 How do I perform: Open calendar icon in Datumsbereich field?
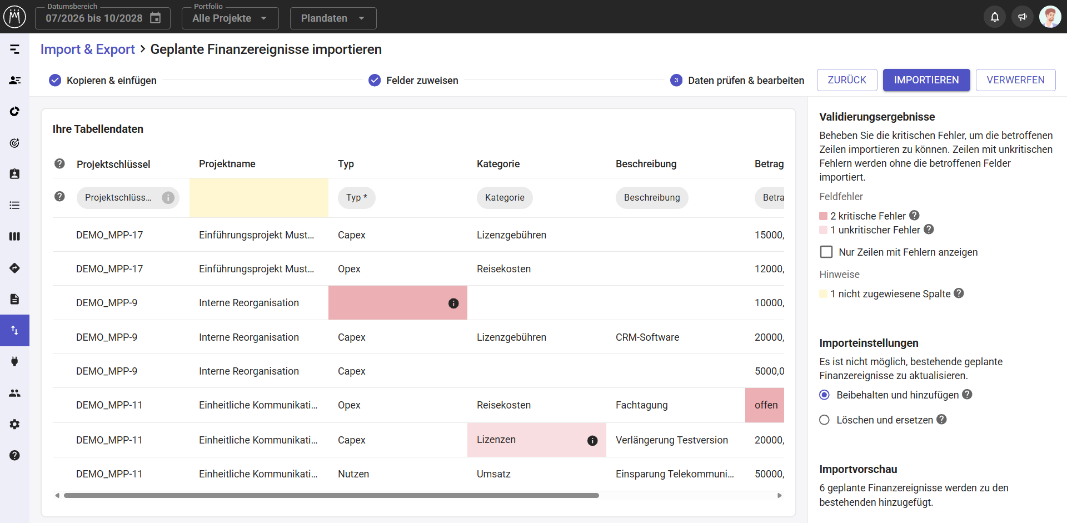(156, 18)
